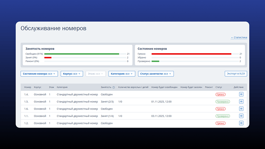Click the Номер будет заселен header

(x=191, y=87)
